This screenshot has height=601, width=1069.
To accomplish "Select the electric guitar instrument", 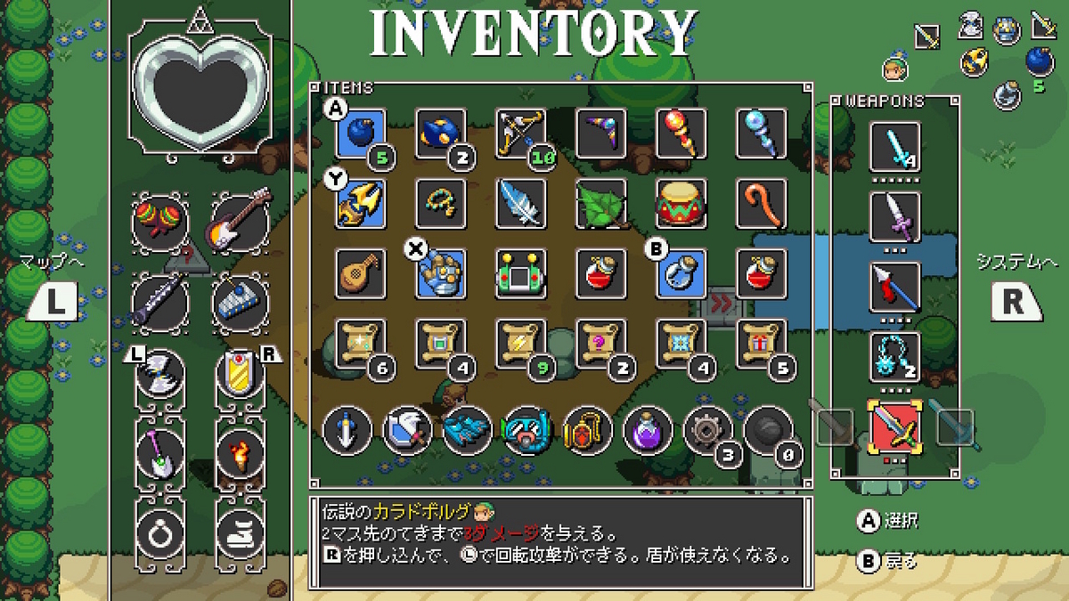I will (x=241, y=223).
